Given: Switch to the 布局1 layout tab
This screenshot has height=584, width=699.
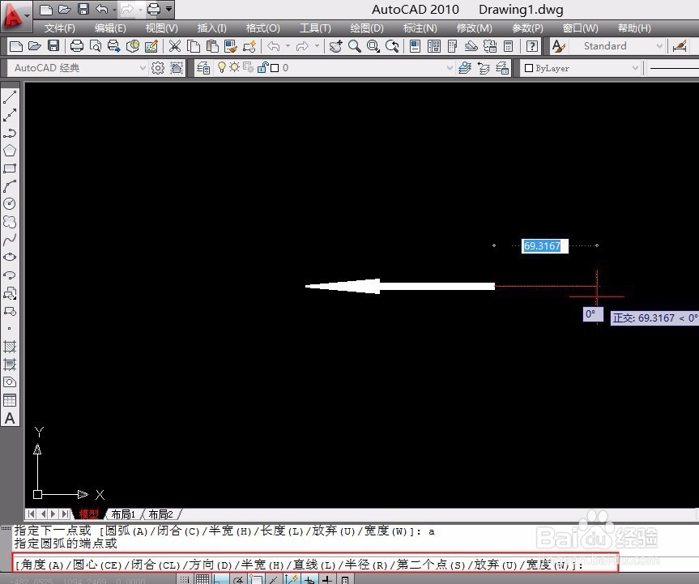Looking at the screenshot, I should [123, 514].
